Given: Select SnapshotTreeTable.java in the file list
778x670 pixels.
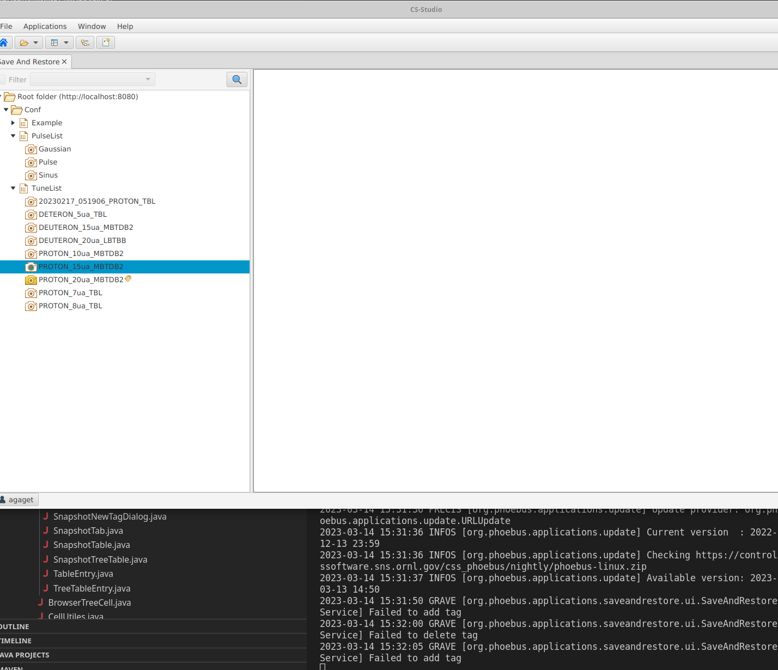Looking at the screenshot, I should coord(100,559).
